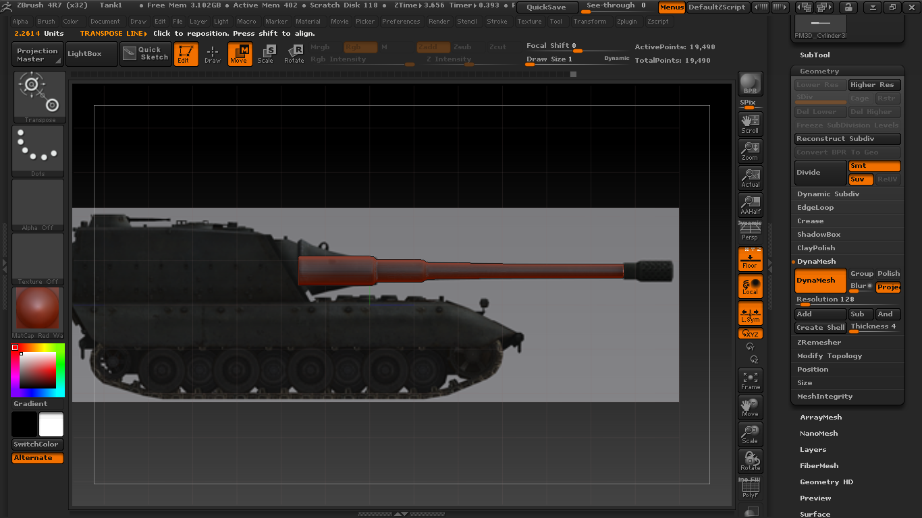Open the Alpha Off selector
This screenshot has width=922, height=518.
(38, 205)
